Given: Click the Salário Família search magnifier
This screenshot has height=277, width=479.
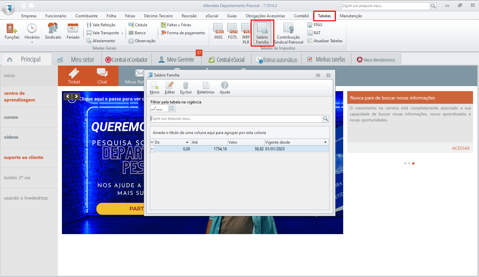Looking at the screenshot, I should pyautogui.click(x=326, y=119).
